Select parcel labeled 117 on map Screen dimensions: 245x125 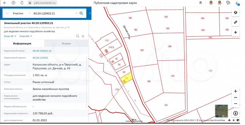pos(211,71)
